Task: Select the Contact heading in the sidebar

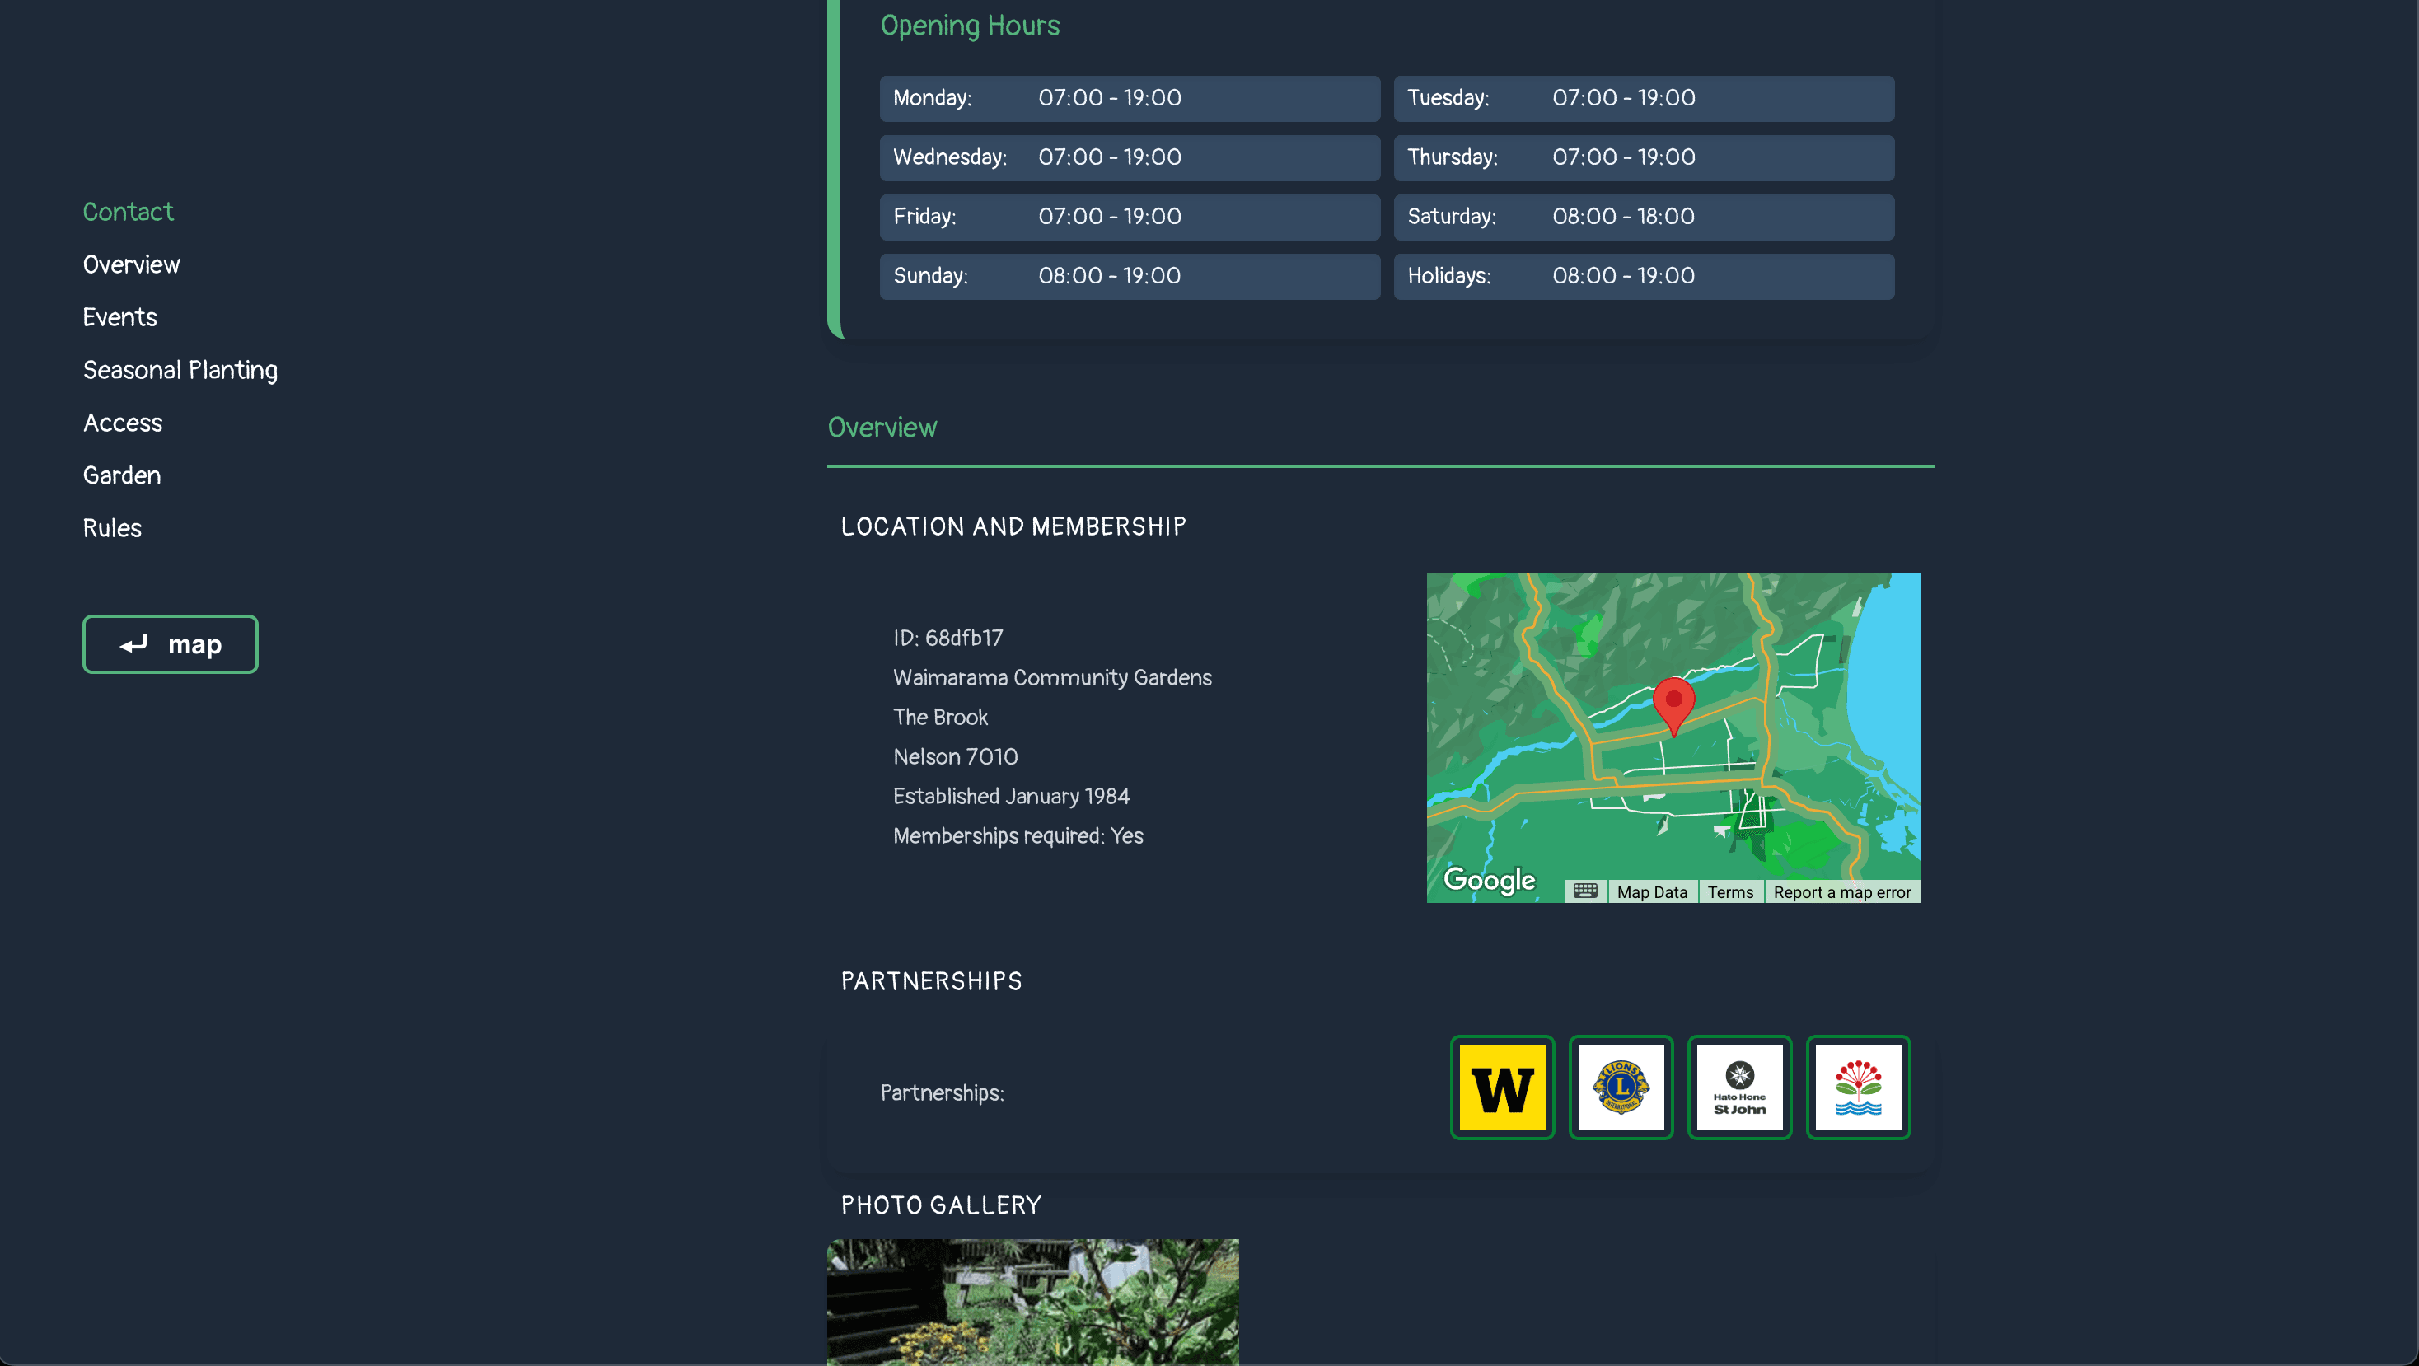Action: coord(128,211)
